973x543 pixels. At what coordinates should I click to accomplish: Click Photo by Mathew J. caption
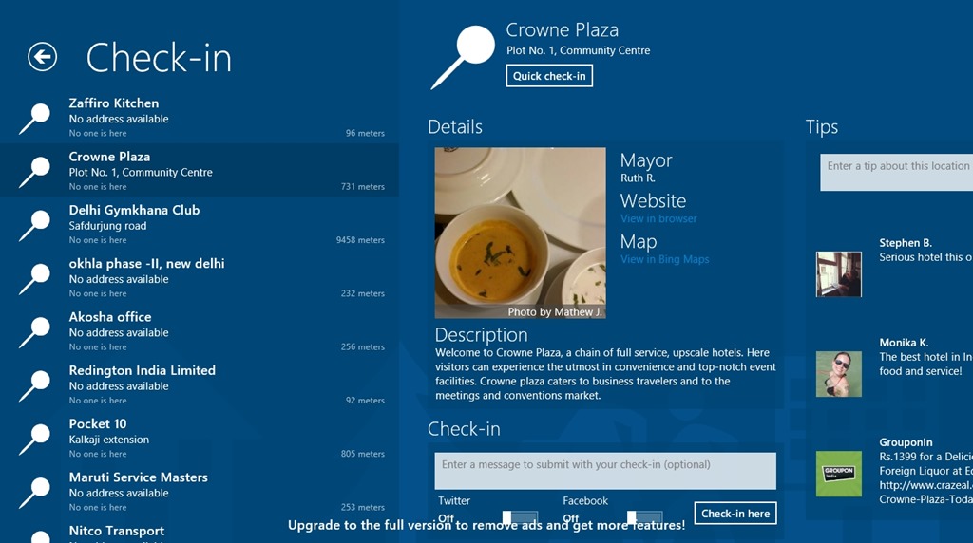(x=555, y=311)
